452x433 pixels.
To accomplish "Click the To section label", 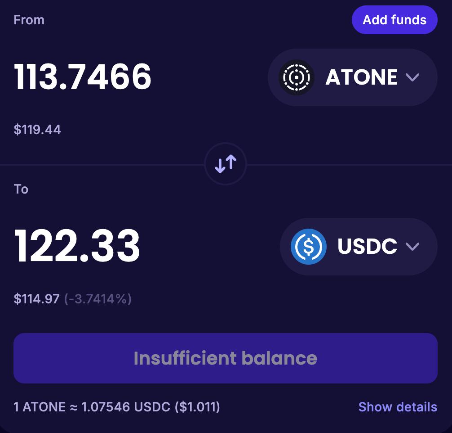I will click(21, 189).
